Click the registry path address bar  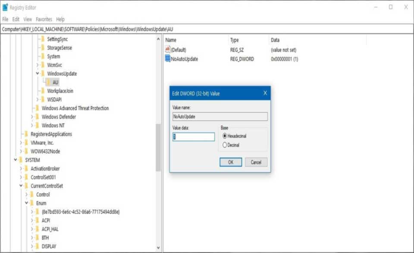[x=207, y=29]
